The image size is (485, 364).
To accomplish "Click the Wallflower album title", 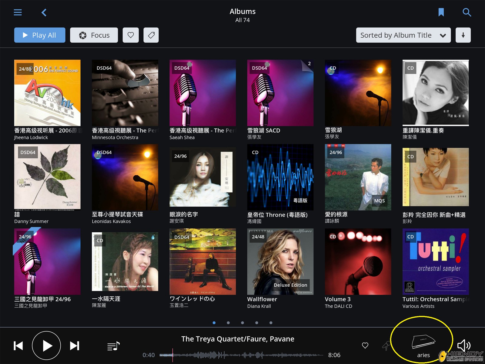I will (x=262, y=299).
